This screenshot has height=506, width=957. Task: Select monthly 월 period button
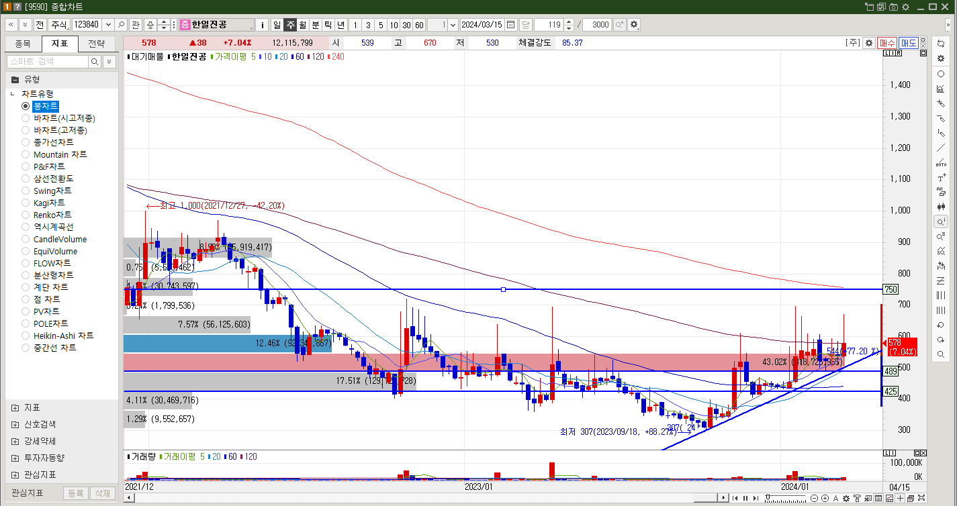303,24
